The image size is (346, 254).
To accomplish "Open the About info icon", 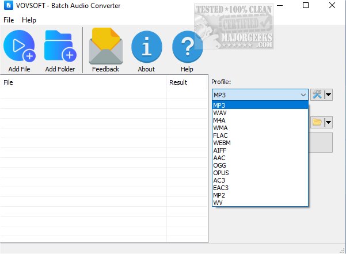I will pos(147,47).
